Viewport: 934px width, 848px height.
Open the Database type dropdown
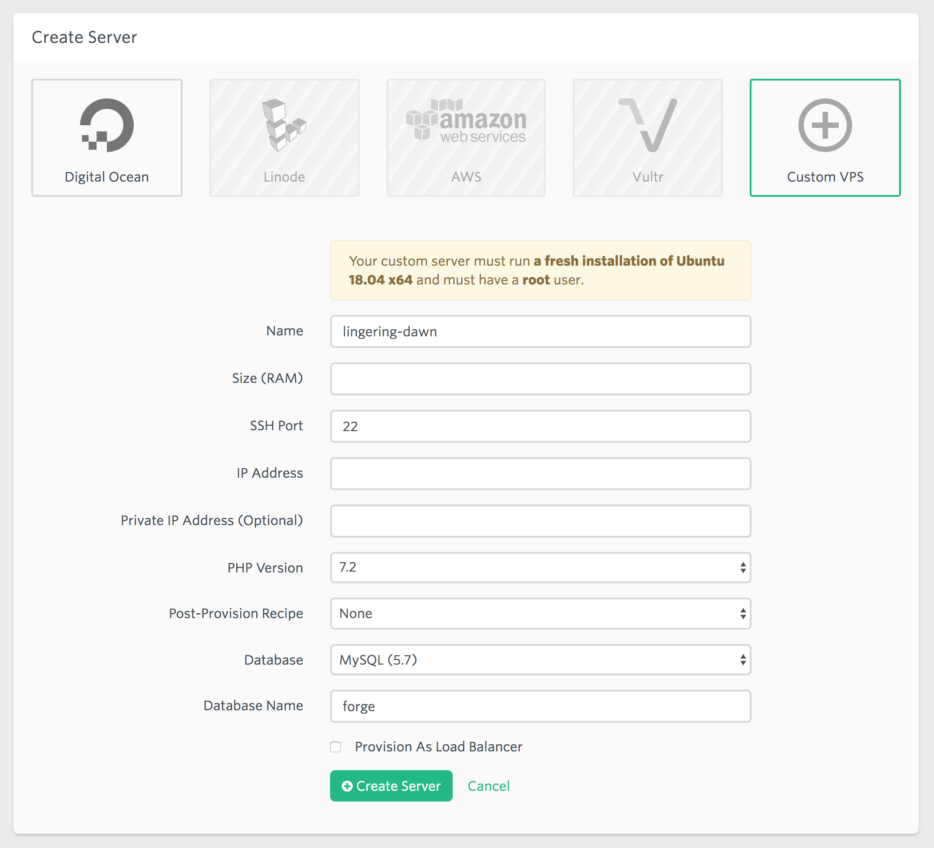point(540,660)
